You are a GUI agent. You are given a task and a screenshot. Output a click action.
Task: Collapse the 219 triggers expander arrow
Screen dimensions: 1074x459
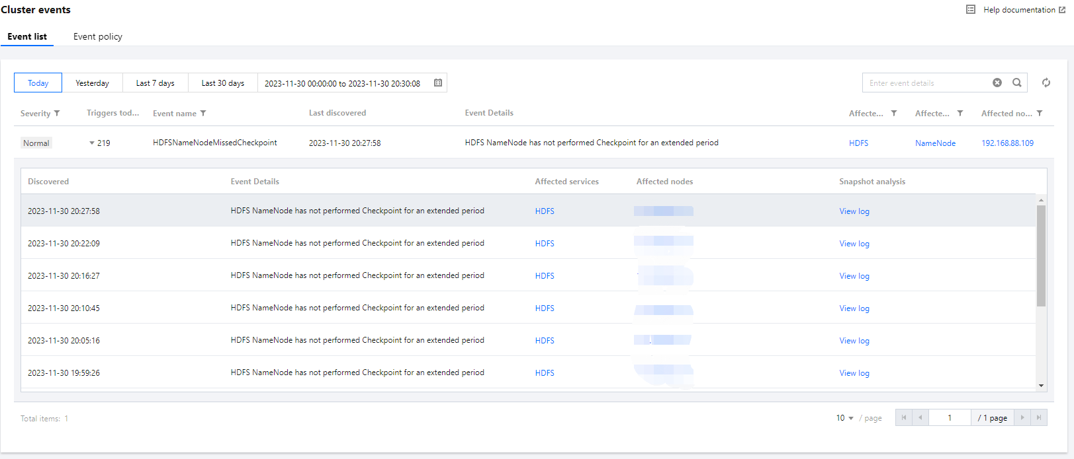(92, 143)
